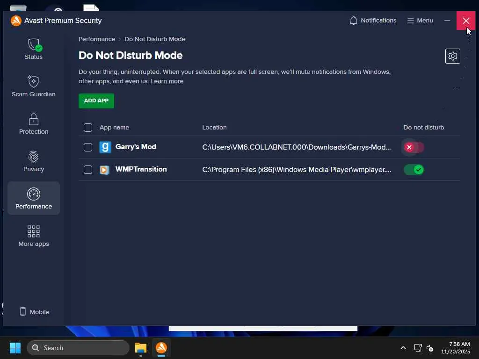Click the taskbar Search box
The height and width of the screenshot is (359, 479).
click(x=78, y=348)
